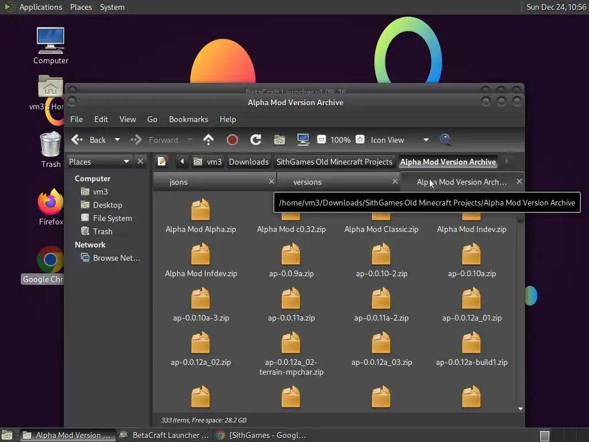Click the Up to parent folder arrow
589x442 pixels.
click(208, 140)
